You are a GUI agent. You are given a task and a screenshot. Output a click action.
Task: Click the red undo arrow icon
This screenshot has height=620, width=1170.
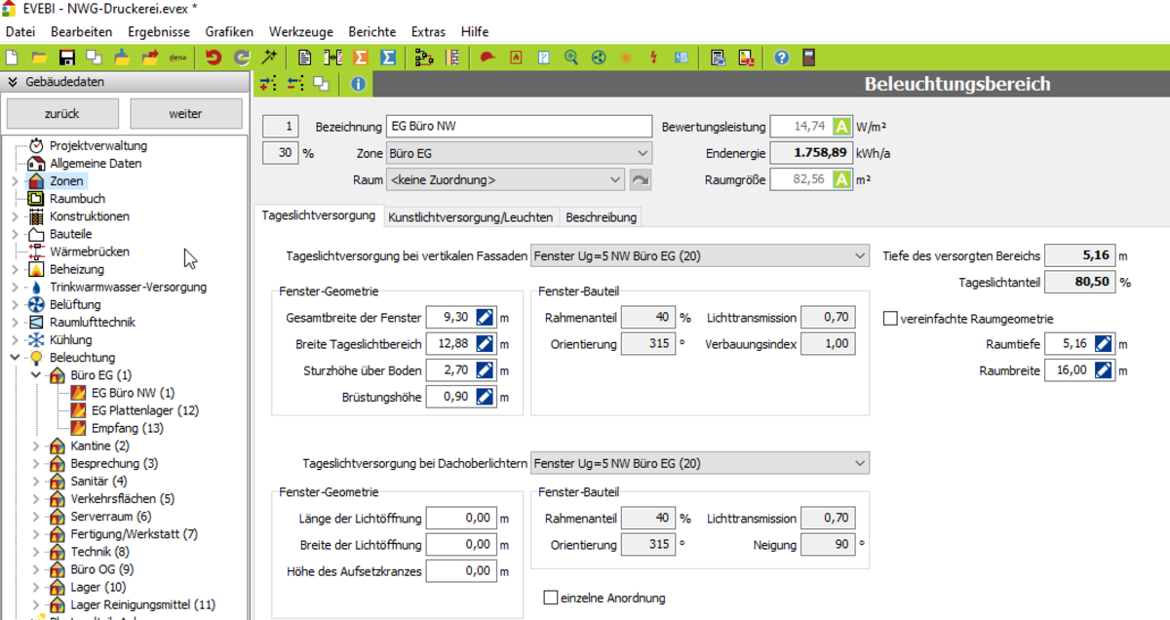coord(214,58)
